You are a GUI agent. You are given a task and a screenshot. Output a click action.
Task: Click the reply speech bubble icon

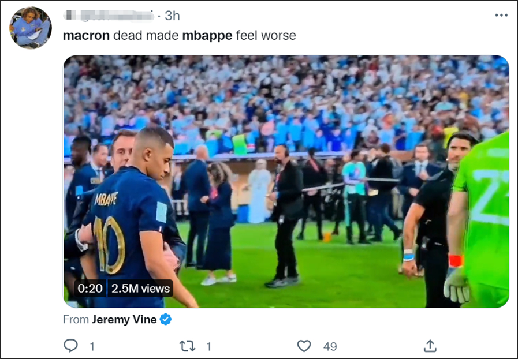tap(70, 346)
